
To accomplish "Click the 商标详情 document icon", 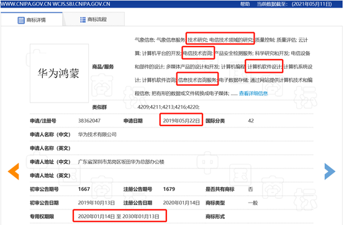I will tap(21, 20).
